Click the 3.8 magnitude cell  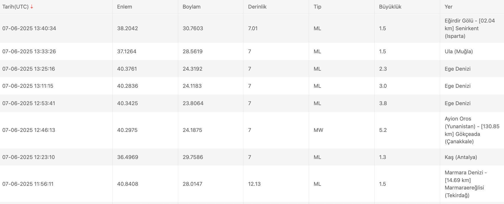[383, 103]
